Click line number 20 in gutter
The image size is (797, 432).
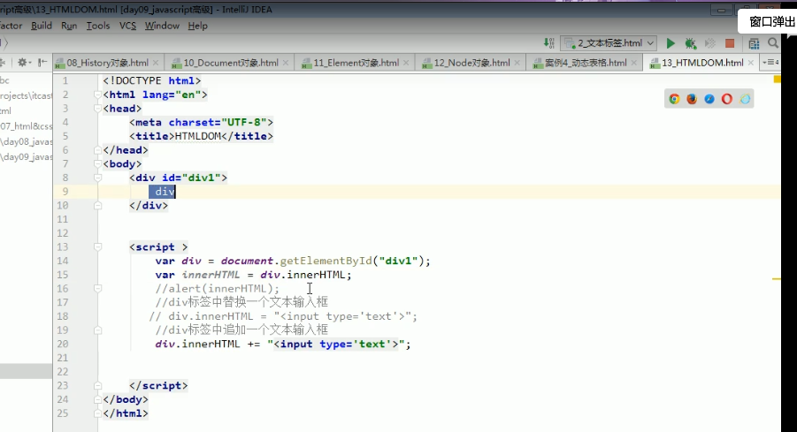coord(63,345)
